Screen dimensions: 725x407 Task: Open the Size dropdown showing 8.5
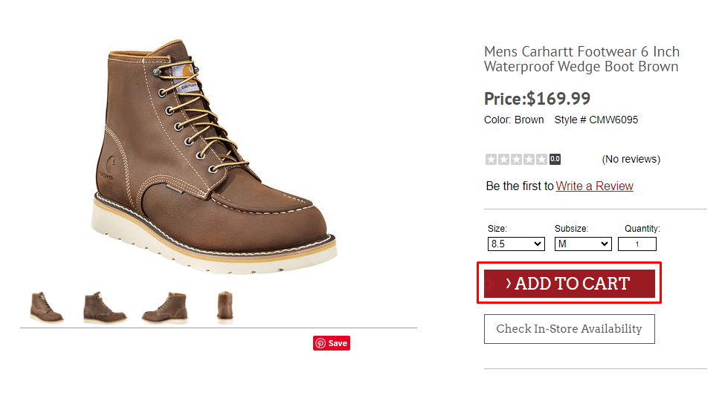pyautogui.click(x=516, y=244)
